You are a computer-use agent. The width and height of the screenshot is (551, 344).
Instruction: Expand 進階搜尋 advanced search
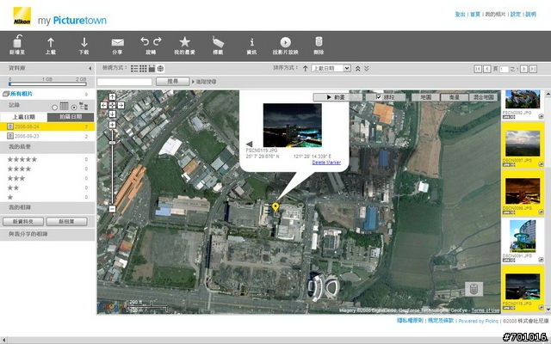click(204, 82)
